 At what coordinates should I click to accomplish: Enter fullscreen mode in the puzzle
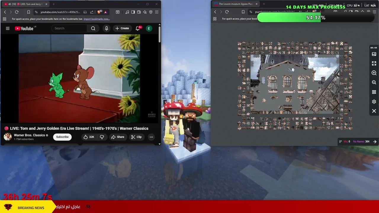(x=374, y=64)
